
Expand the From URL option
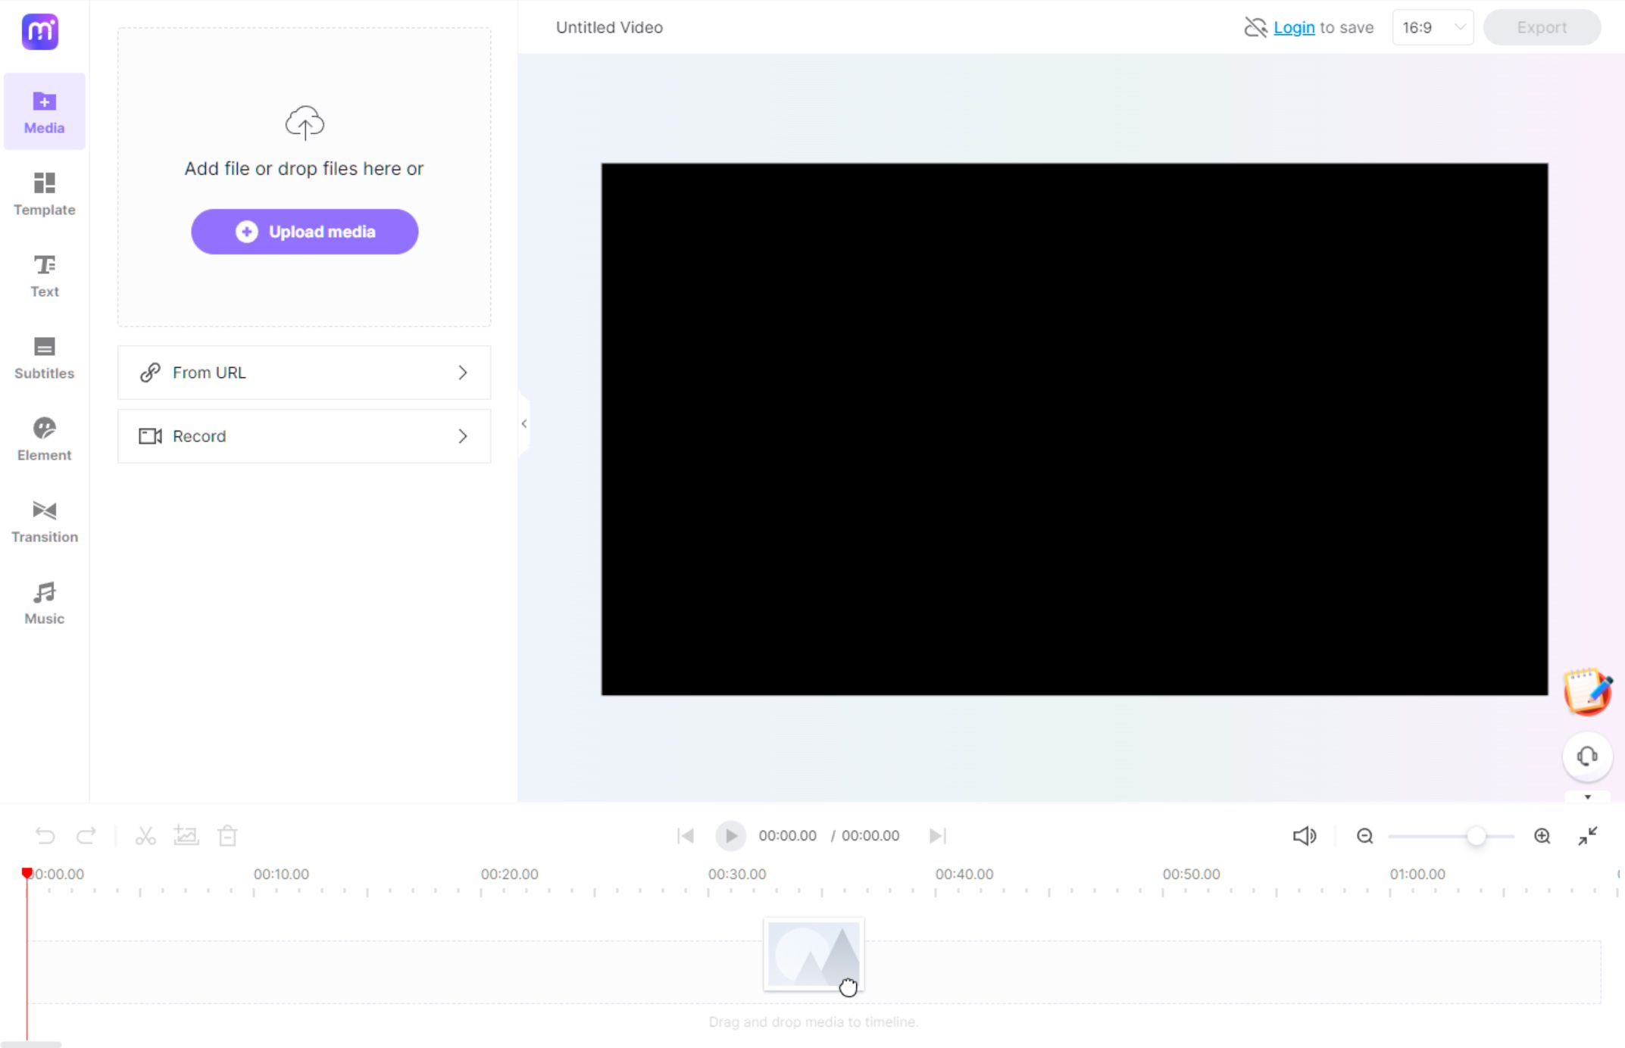[462, 372]
